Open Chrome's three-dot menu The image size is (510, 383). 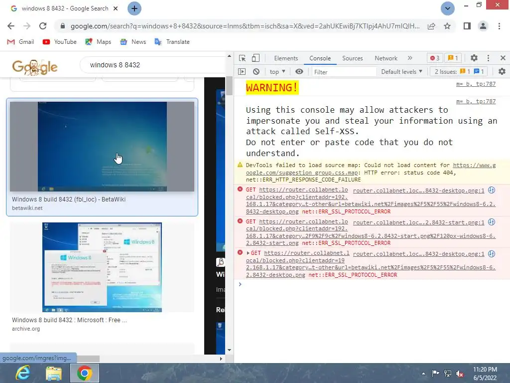tap(499, 26)
